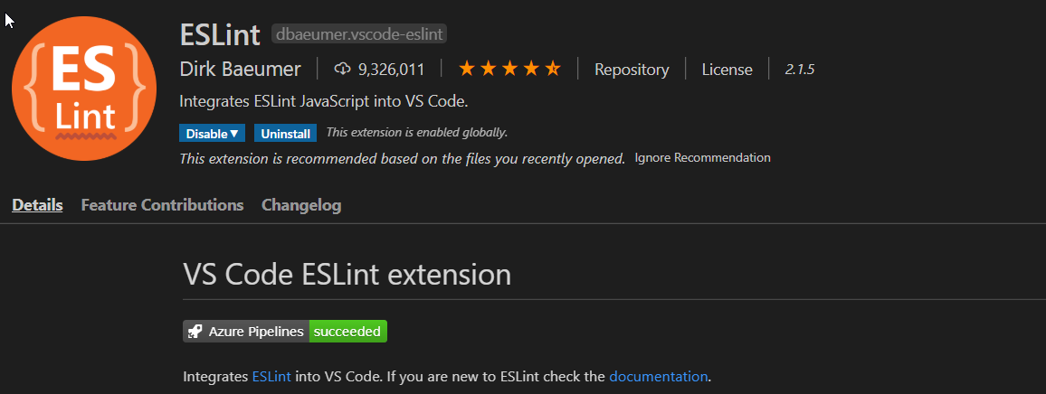This screenshot has width=1046, height=394.
Task: Click the Ignore Recommendation link
Action: click(x=702, y=158)
